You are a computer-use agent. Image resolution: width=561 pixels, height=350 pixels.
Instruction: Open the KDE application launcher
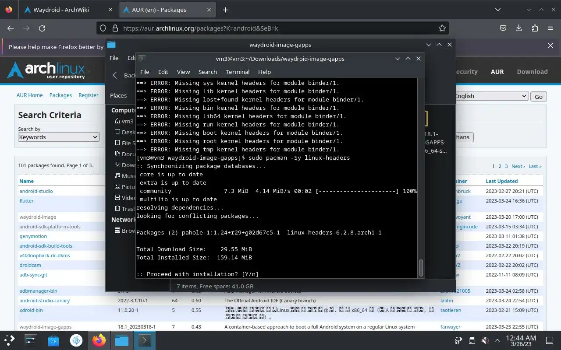pos(10,340)
